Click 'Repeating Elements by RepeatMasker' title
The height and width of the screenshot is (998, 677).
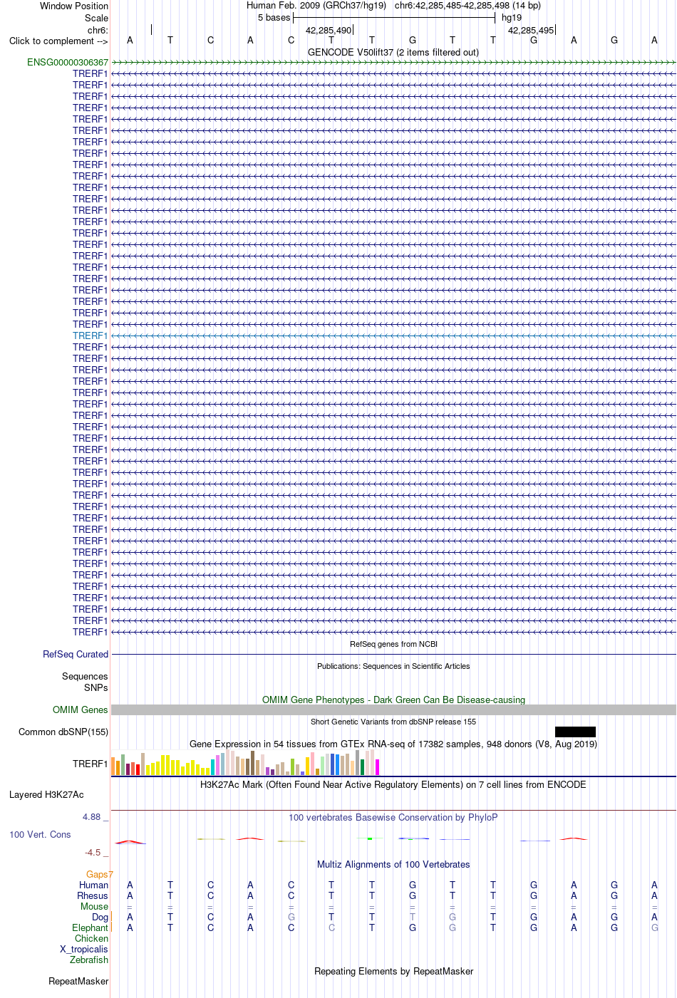(x=393, y=971)
